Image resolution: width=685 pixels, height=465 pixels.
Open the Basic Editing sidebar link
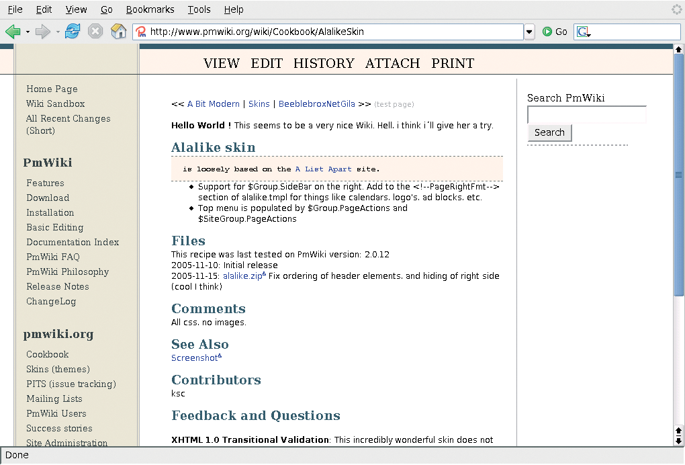[x=54, y=228]
